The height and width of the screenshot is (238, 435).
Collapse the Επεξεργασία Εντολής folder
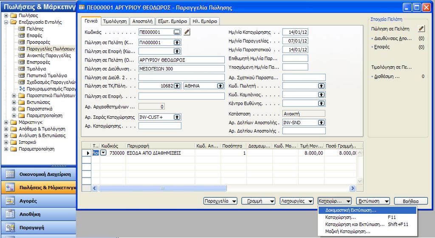click(x=6, y=22)
